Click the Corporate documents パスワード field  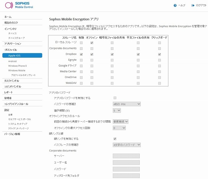click(x=126, y=169)
